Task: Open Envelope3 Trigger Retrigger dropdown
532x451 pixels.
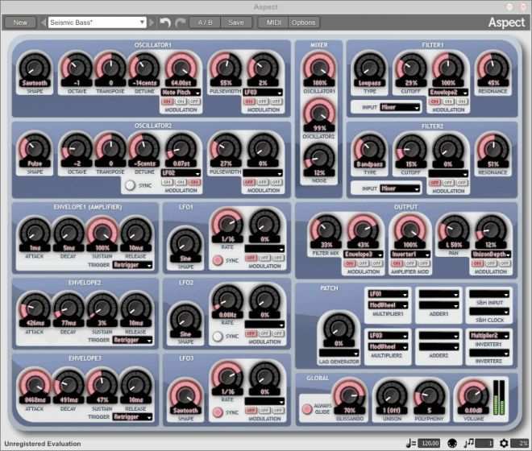Action: (132, 416)
